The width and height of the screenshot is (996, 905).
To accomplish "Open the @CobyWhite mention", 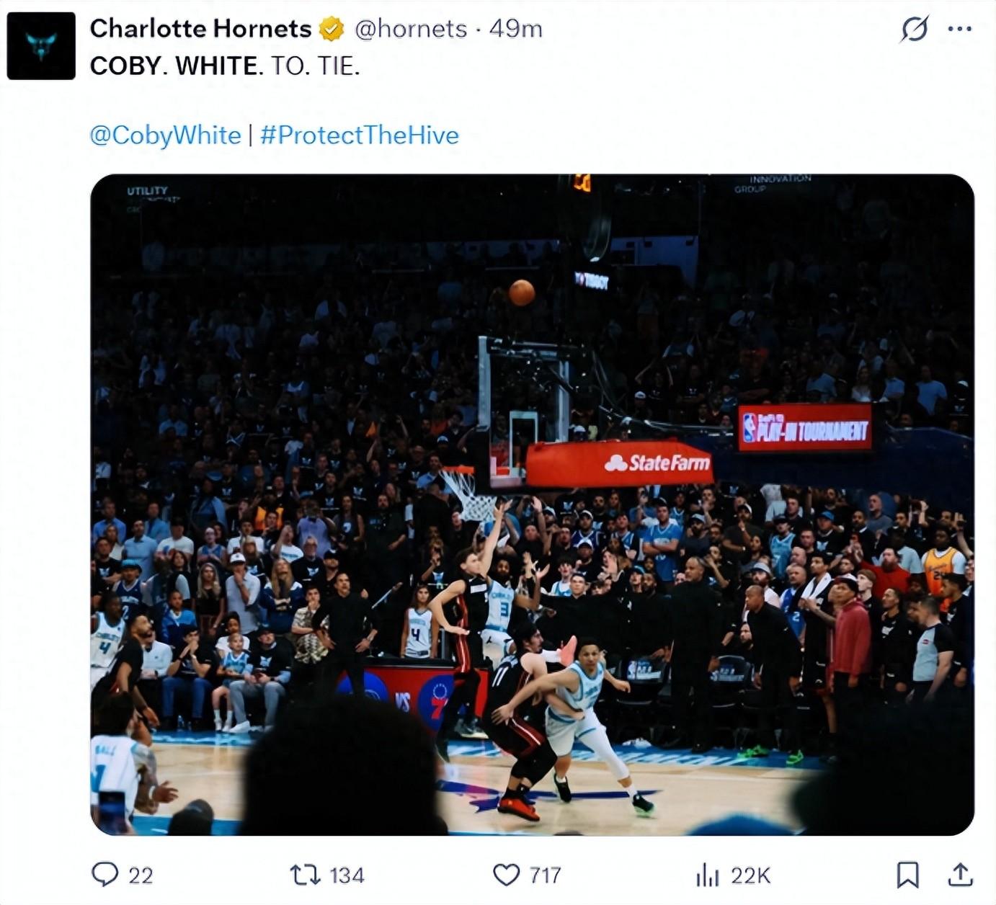I will (x=165, y=135).
